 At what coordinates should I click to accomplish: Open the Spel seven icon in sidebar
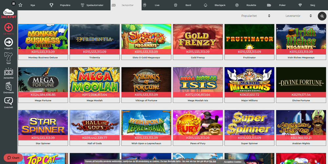pos(9,57)
